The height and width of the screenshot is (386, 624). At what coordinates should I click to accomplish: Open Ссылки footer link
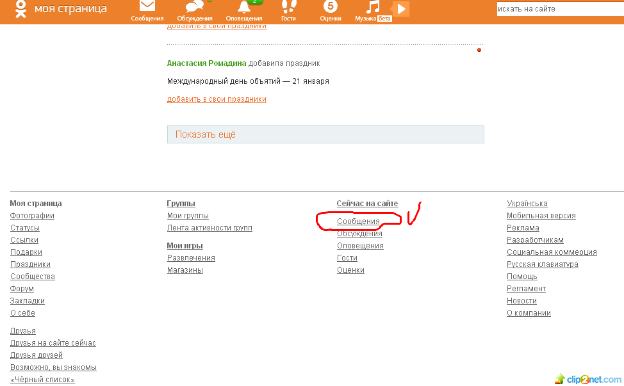[x=24, y=240]
